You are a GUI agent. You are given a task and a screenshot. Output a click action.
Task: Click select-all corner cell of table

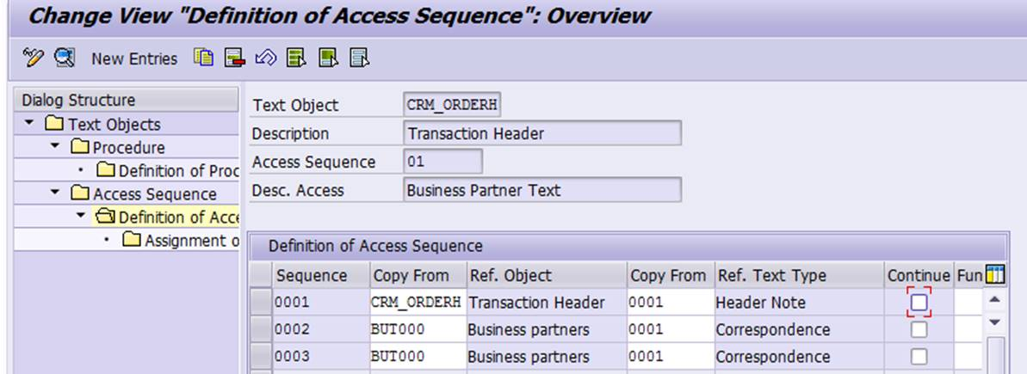click(262, 275)
